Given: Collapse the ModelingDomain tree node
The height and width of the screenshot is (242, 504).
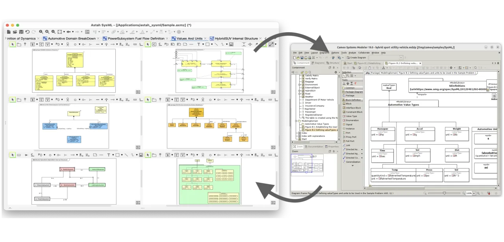Looking at the screenshot, I should (x=296, y=121).
